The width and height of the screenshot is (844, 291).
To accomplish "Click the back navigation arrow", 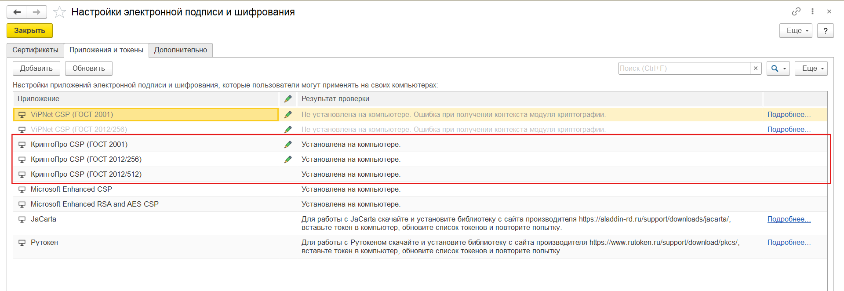I will 17,12.
